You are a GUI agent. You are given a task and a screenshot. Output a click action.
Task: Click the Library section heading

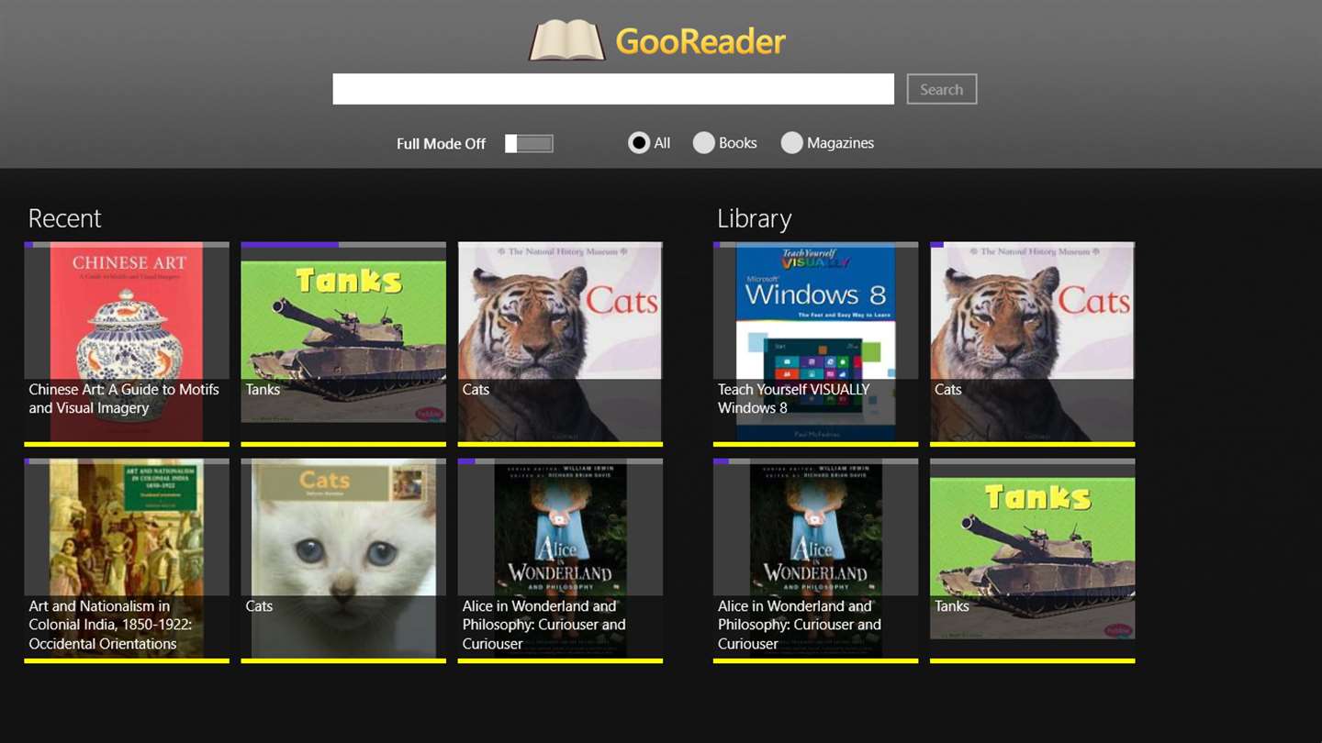pyautogui.click(x=754, y=218)
